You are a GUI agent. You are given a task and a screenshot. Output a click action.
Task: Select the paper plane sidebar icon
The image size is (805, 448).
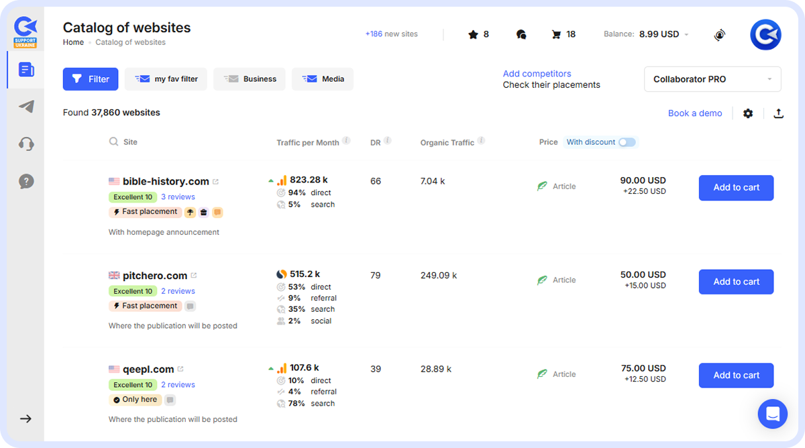coord(25,107)
